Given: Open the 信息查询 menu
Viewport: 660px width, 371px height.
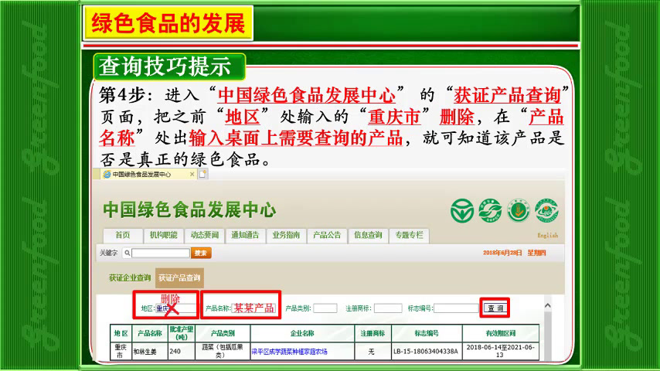Looking at the screenshot, I should click(x=367, y=236).
